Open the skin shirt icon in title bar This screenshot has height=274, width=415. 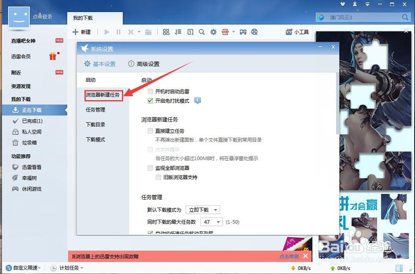tap(343, 4)
